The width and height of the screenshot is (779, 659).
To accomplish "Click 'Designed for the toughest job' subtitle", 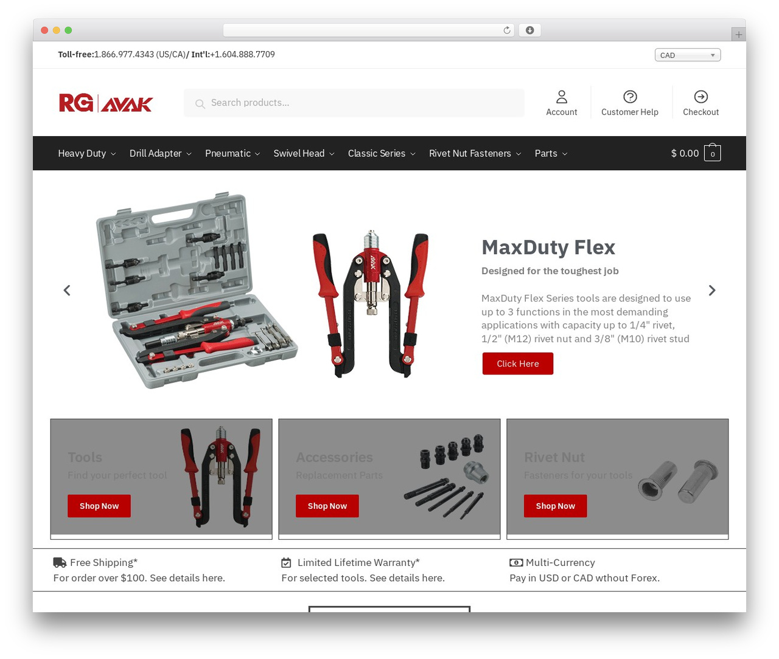I will (550, 271).
